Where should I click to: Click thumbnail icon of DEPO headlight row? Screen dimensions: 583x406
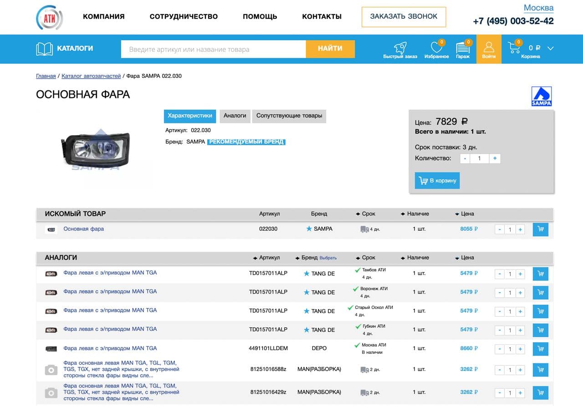click(x=51, y=349)
